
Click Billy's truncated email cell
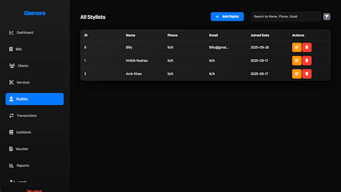click(219, 48)
